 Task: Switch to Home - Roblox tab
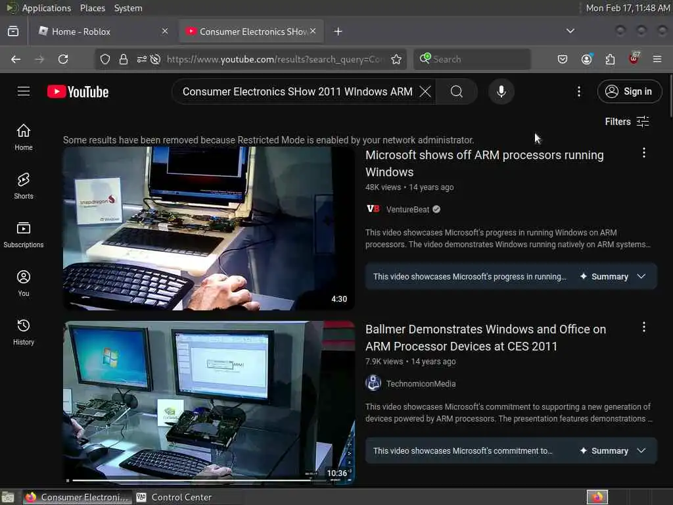pyautogui.click(x=103, y=32)
